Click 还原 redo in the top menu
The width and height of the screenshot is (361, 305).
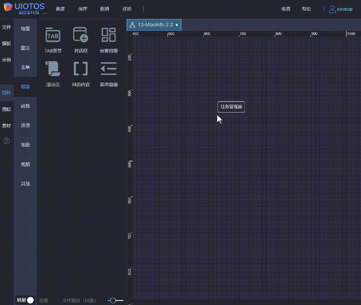pyautogui.click(x=127, y=9)
